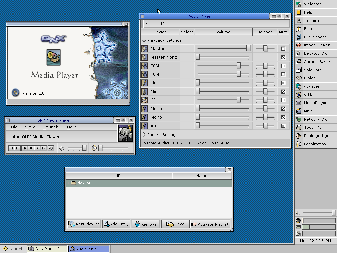Image resolution: width=337 pixels, height=253 pixels.
Task: Click the Media Player speaker volume icon
Action: pyautogui.click(x=62, y=148)
